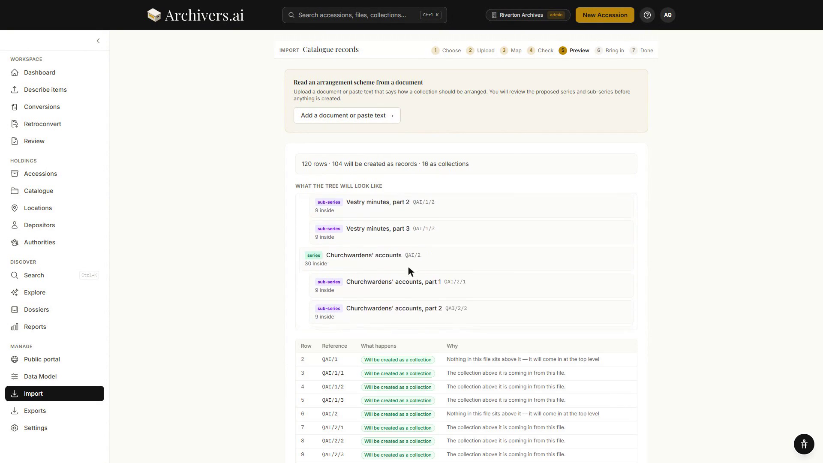823x463 pixels.
Task: Click the building icon in Riverton Archives
Action: pyautogui.click(x=494, y=15)
